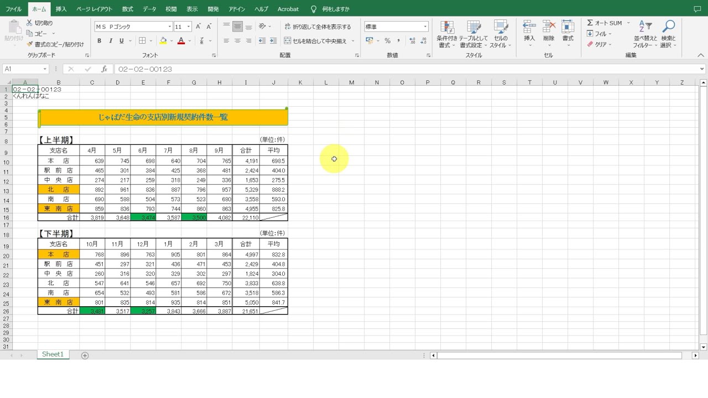Apply comma style number format
Viewport: 708px width, 398px height.
coord(398,41)
